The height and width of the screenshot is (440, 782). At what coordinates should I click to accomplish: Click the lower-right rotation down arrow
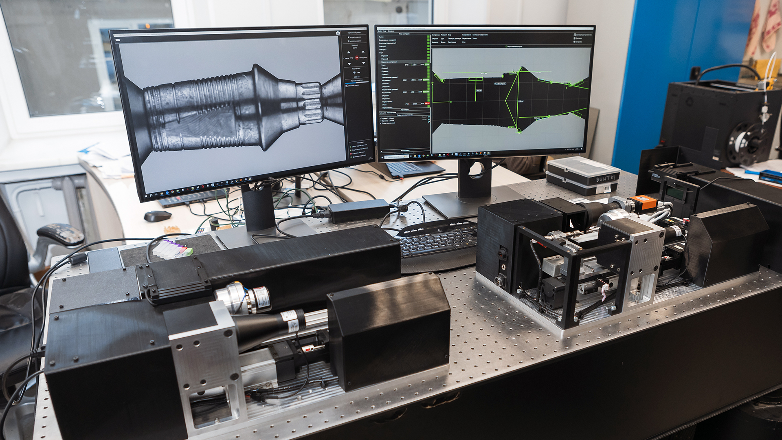pos(363,63)
